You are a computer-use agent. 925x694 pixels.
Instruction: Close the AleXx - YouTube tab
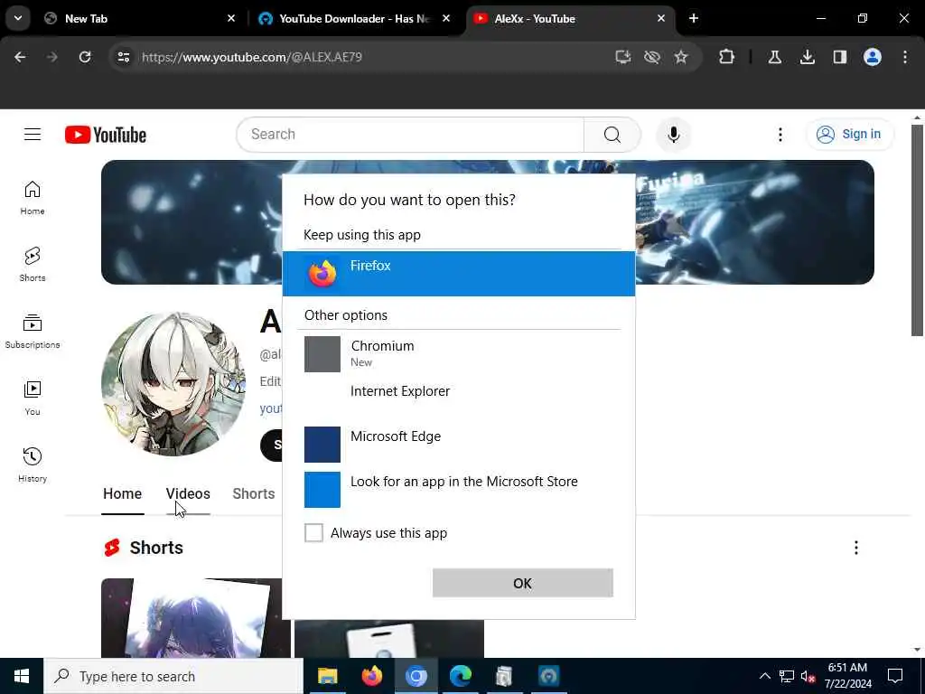(x=660, y=18)
